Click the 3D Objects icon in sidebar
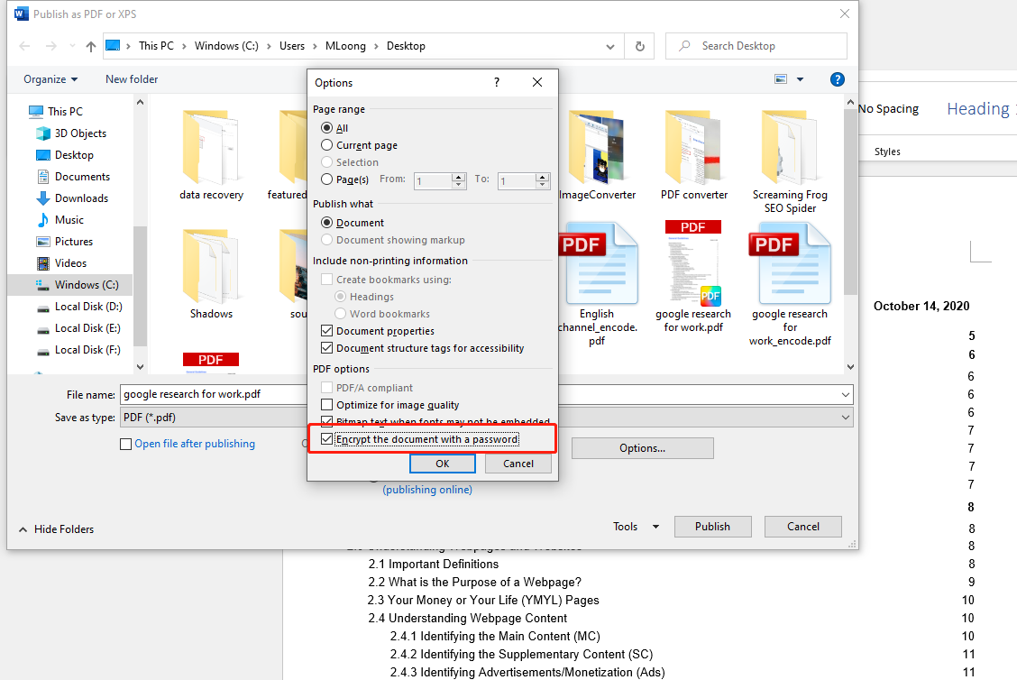 coord(43,133)
